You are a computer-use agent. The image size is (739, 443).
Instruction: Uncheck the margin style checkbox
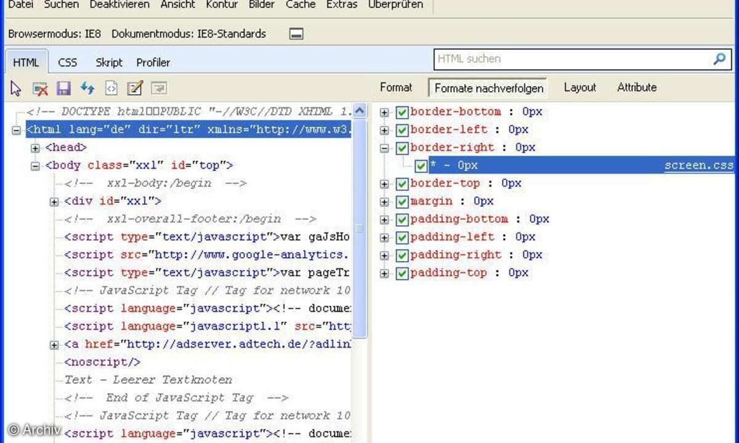pyautogui.click(x=402, y=202)
